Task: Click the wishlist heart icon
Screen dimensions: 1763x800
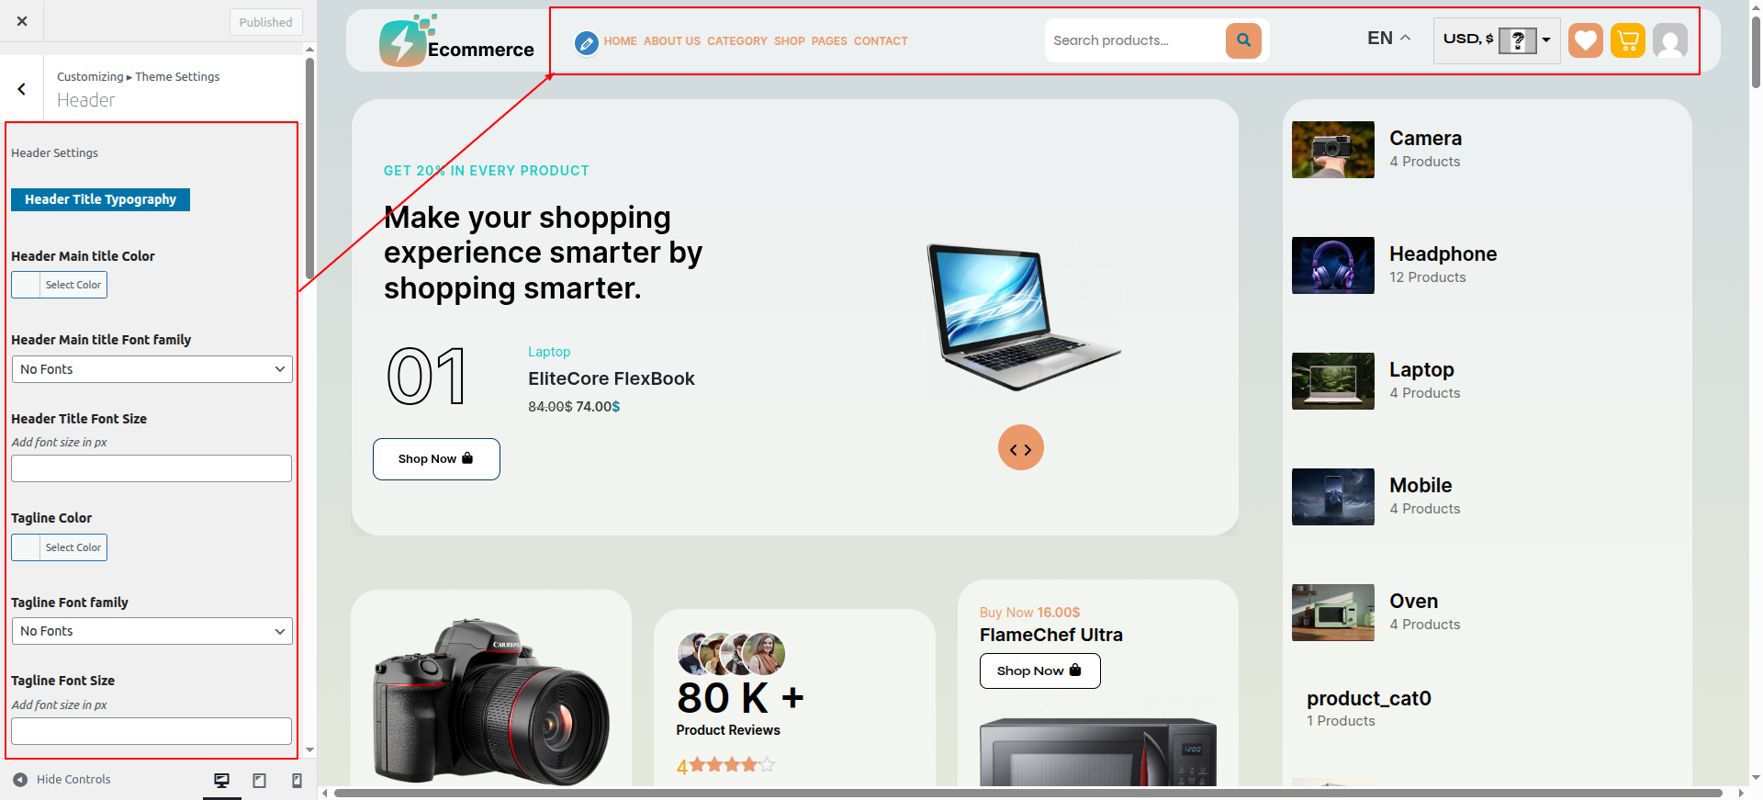Action: click(1585, 40)
